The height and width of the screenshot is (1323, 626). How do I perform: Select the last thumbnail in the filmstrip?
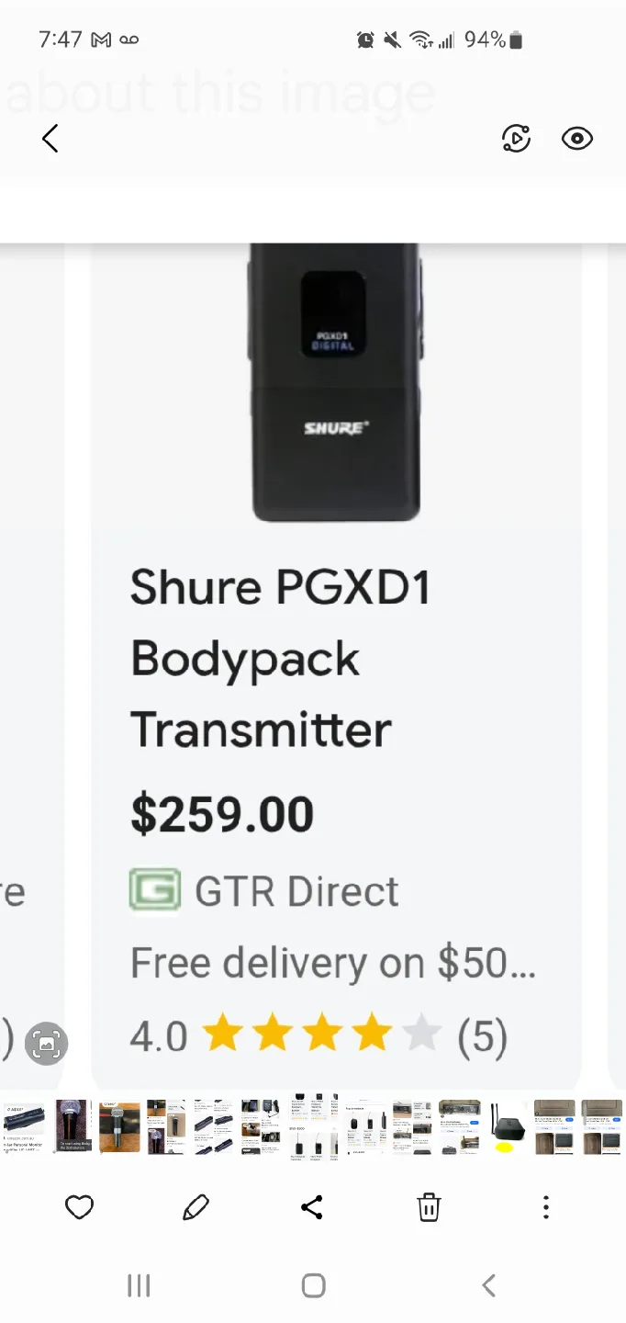click(x=602, y=1127)
